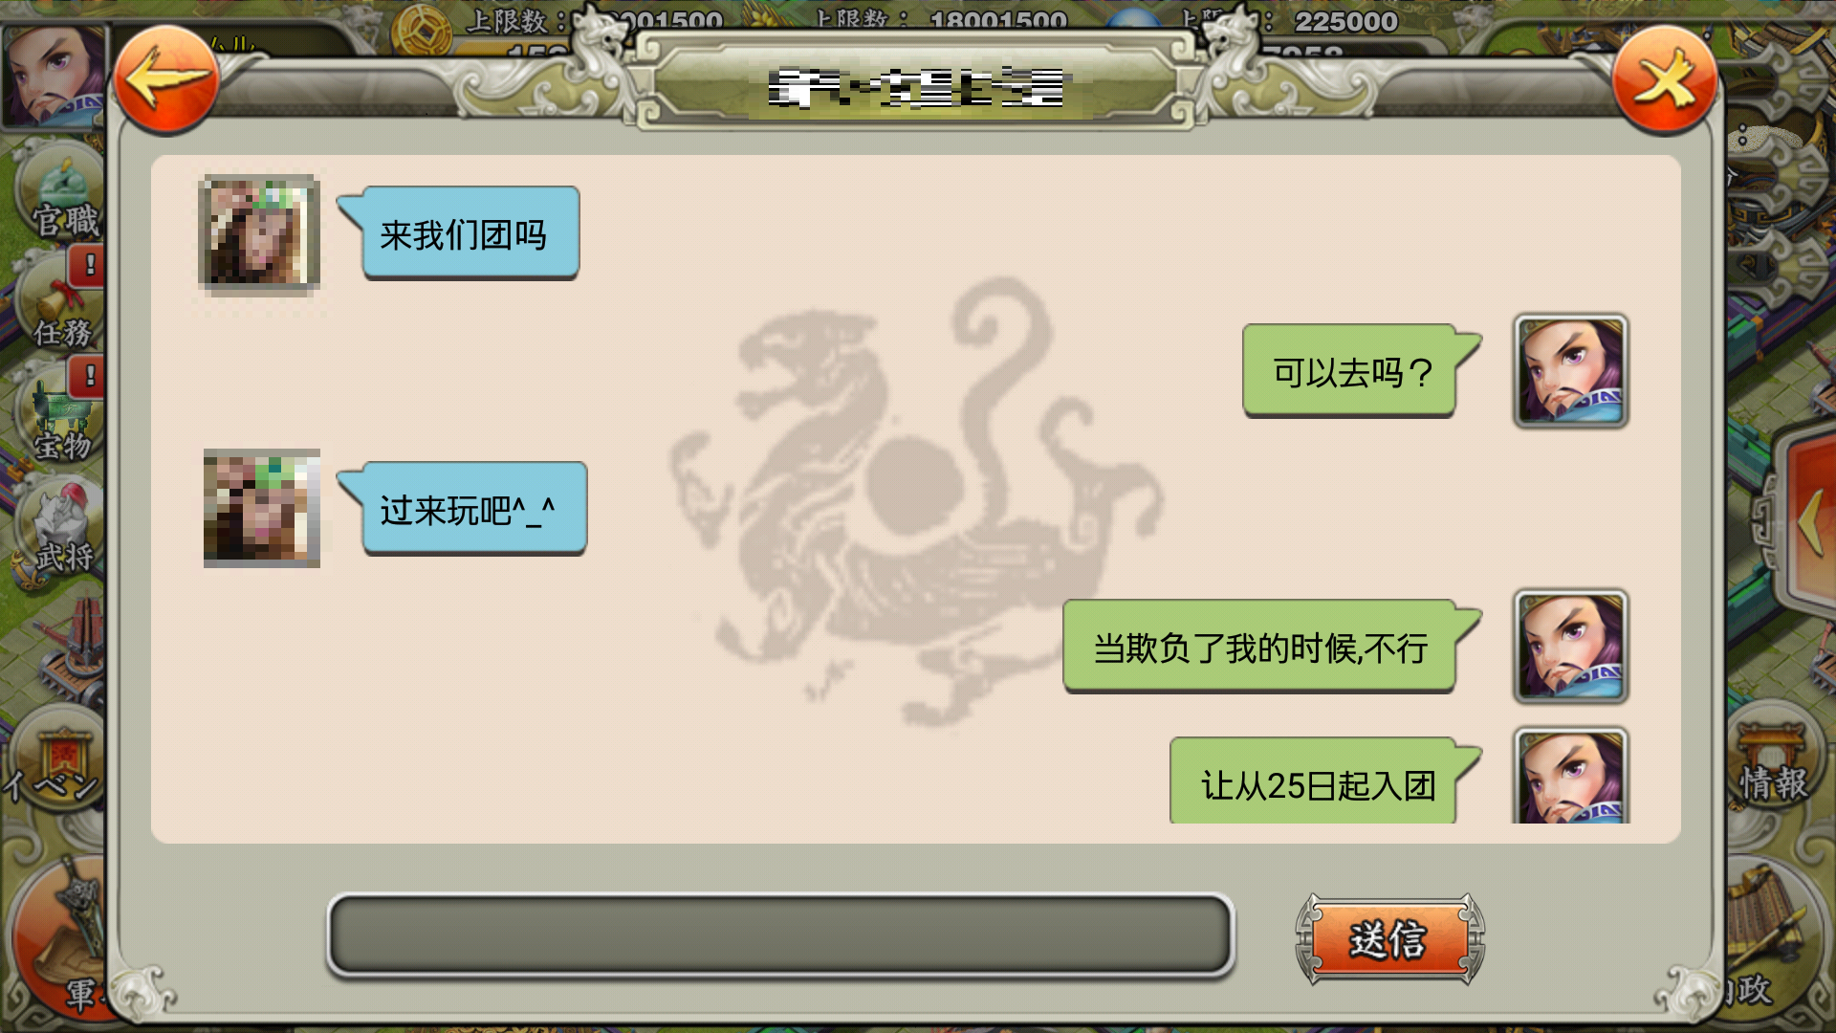
Task: Close the chat dialog with X button
Action: tap(1664, 79)
